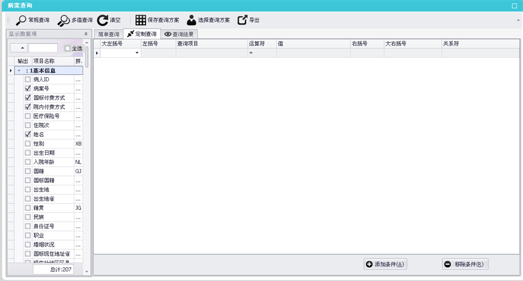The width and height of the screenshot is (523, 281).
Task: Collapse the 1基本信息 group
Action: click(19, 71)
